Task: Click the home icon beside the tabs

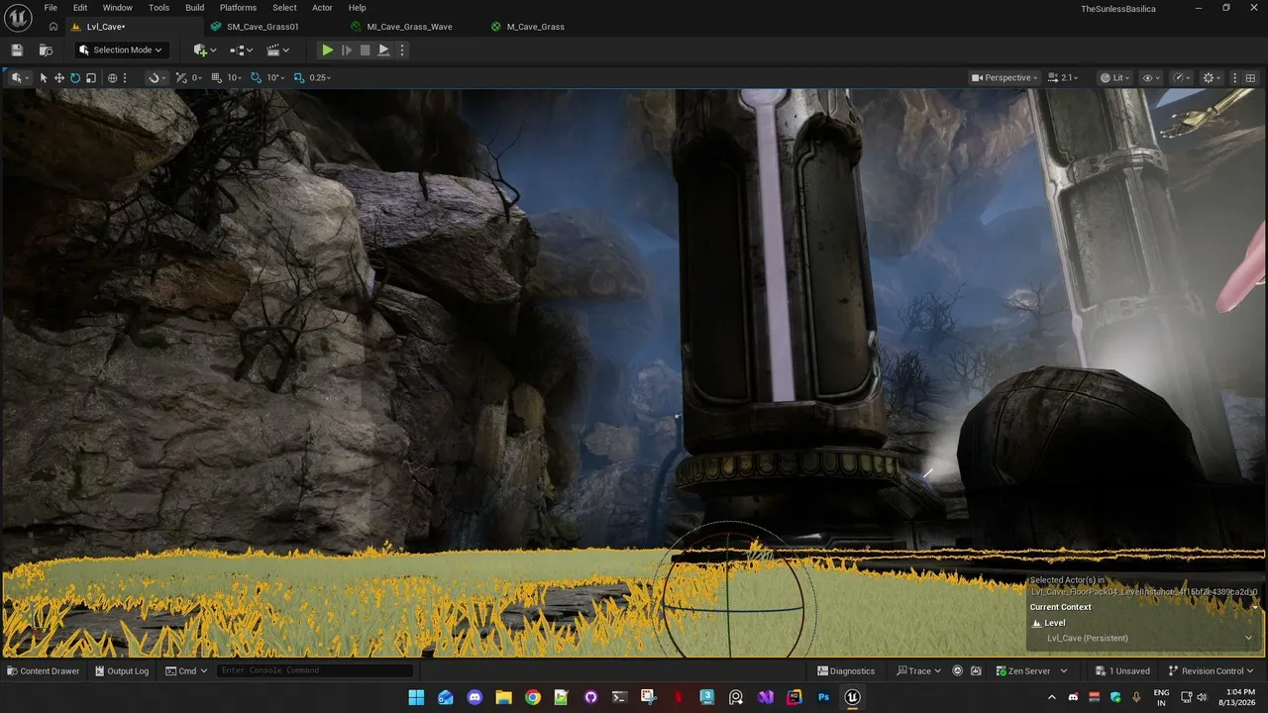Action: pyautogui.click(x=53, y=27)
